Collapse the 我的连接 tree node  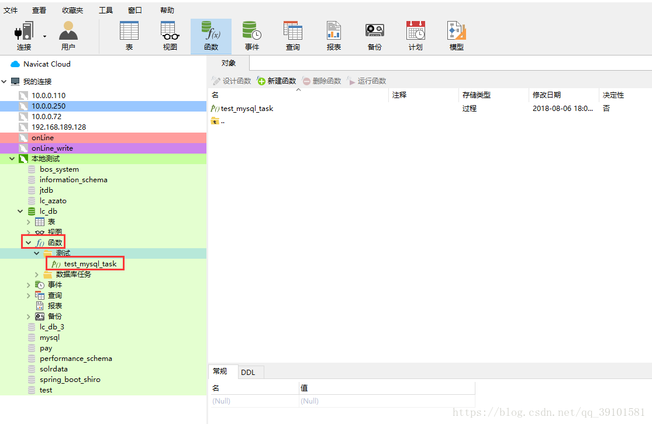tap(4, 81)
